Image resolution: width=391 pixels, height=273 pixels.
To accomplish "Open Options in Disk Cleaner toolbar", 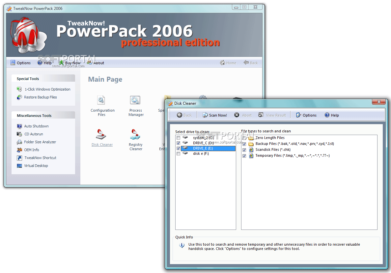I will point(306,115).
